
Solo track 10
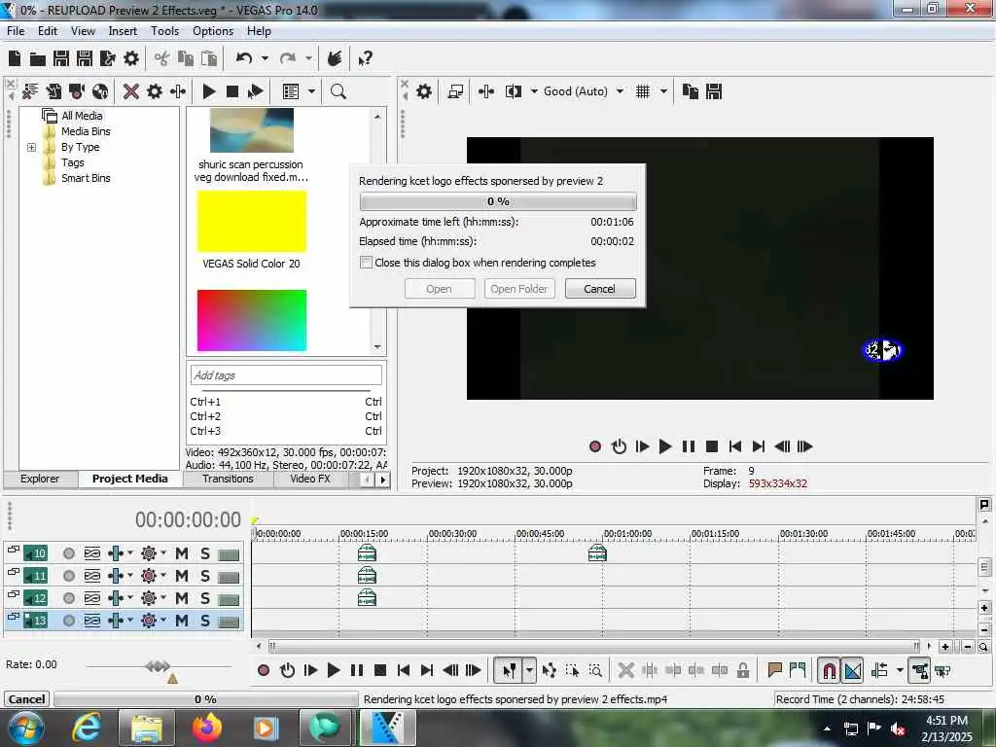coord(204,553)
